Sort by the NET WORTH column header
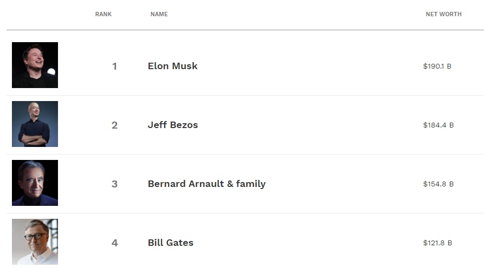484x268 pixels. [x=443, y=14]
